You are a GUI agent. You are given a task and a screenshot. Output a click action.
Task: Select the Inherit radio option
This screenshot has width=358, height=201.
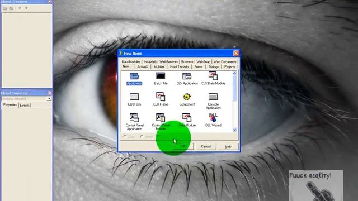(x=146, y=136)
